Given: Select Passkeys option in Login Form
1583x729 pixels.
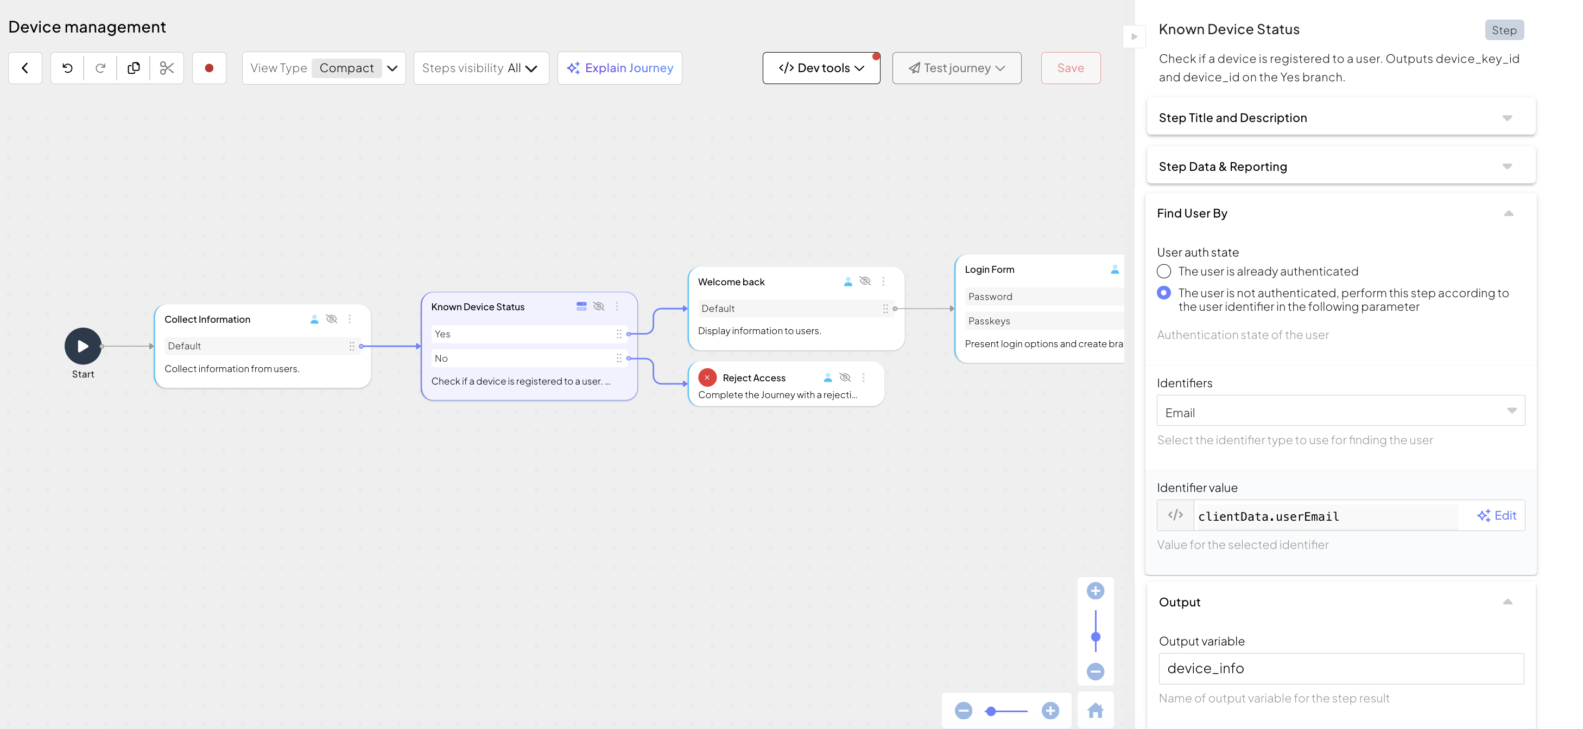Looking at the screenshot, I should pos(1044,321).
